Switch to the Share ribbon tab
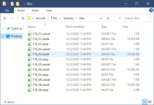154x105 pixels. click(x=35, y=10)
